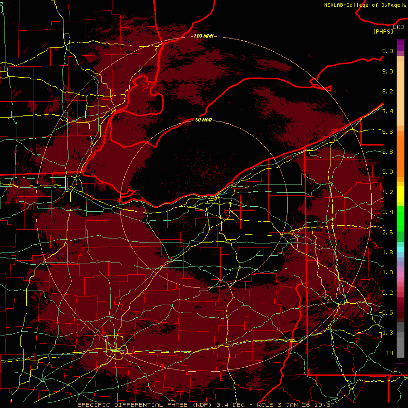Click the 19:07 timestamp
Screen dimensions: 408x408
click(x=325, y=405)
